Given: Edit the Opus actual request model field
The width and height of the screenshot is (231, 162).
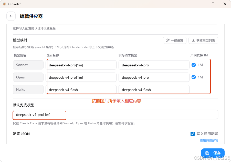Looking at the screenshot, I should 154,77.
